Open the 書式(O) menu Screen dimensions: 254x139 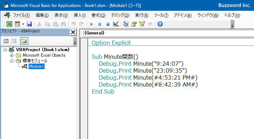tap(98, 15)
